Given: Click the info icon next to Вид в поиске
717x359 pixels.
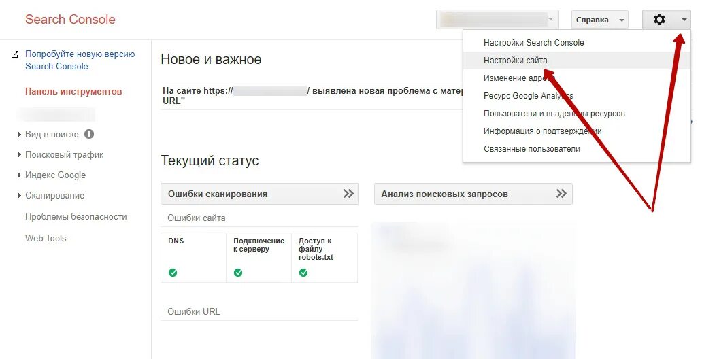Looking at the screenshot, I should 89,134.
